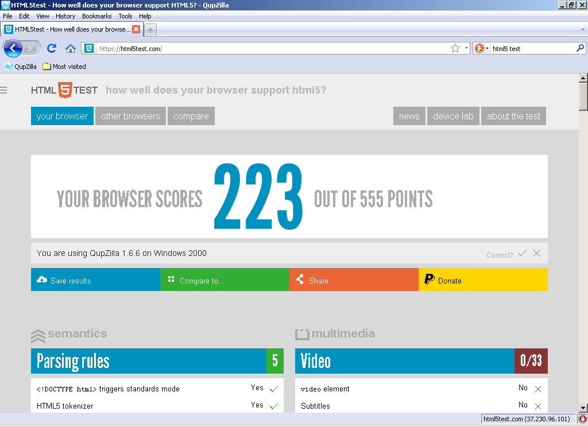This screenshot has height=427, width=588.
Task: Open the Bookmarks menu
Action: pos(96,16)
